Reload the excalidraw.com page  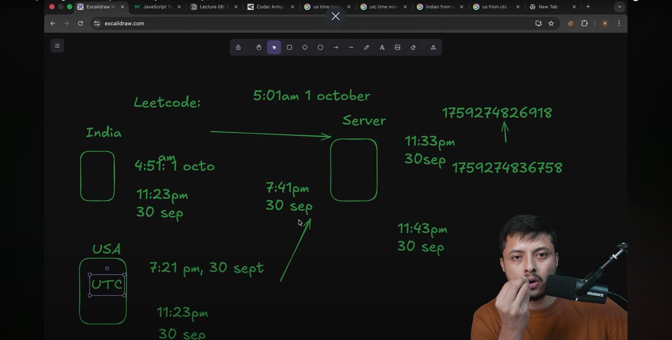[x=81, y=23]
